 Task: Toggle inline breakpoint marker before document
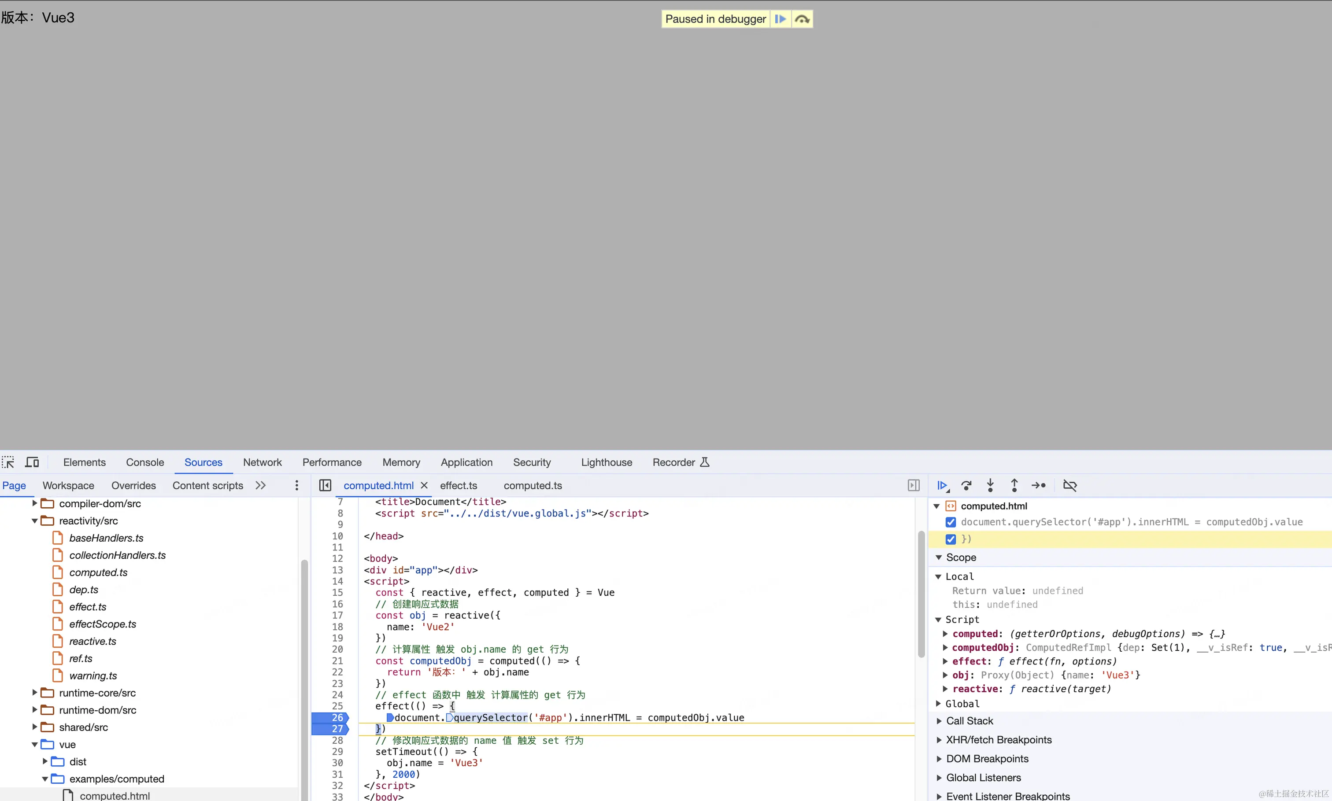[x=390, y=717]
